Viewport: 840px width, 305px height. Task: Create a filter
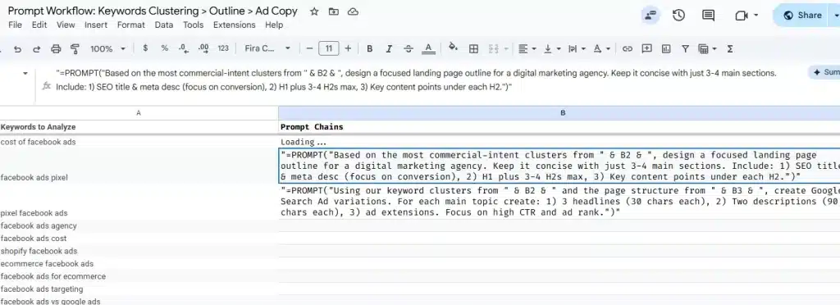pyautogui.click(x=685, y=48)
